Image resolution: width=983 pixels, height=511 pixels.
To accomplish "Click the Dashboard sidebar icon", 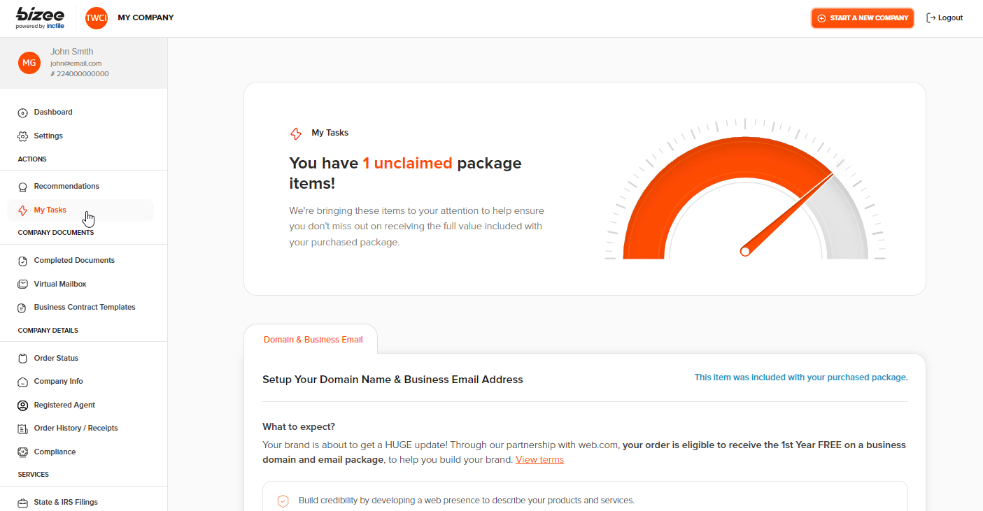I will point(22,113).
